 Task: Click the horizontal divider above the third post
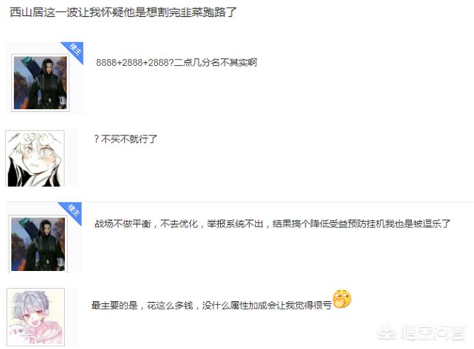pyautogui.click(x=239, y=201)
